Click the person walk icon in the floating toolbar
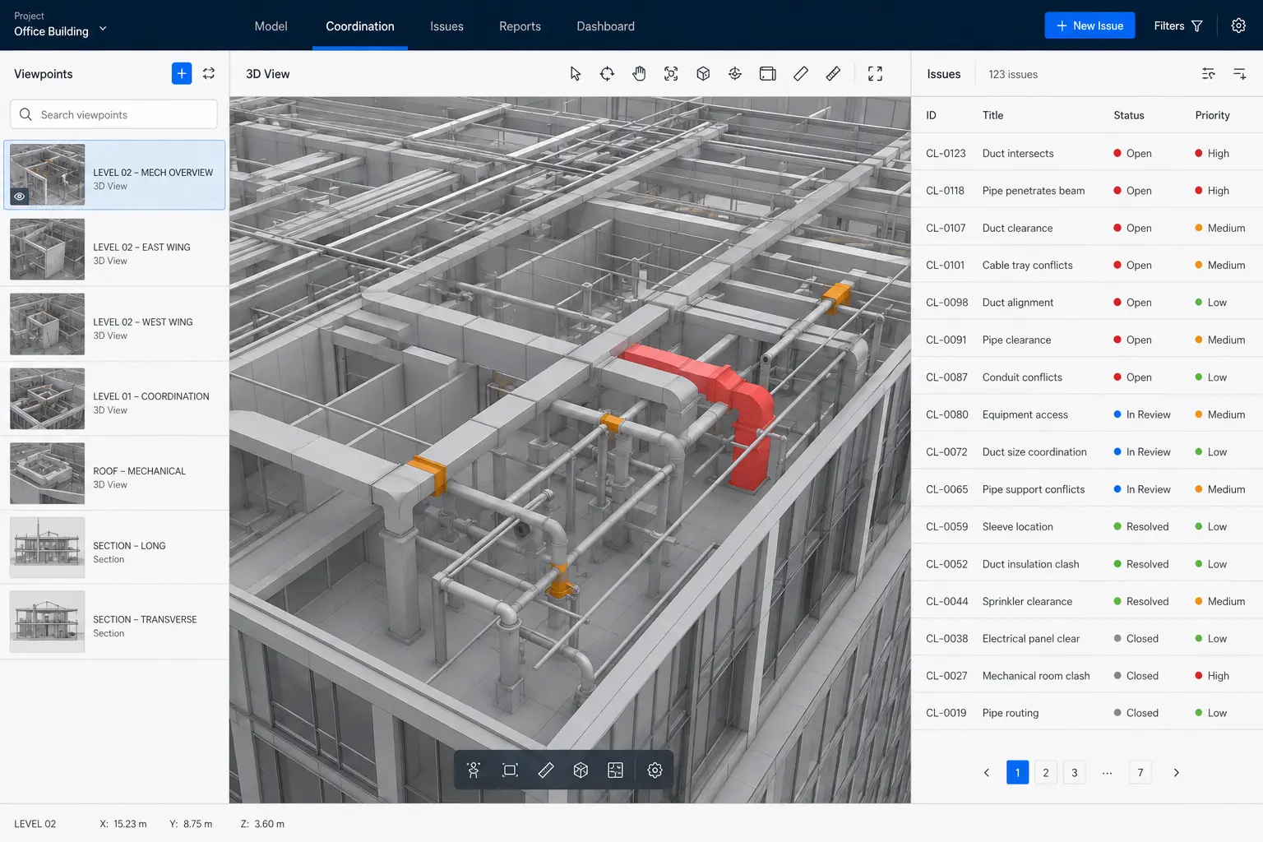This screenshot has height=842, width=1263. (474, 770)
